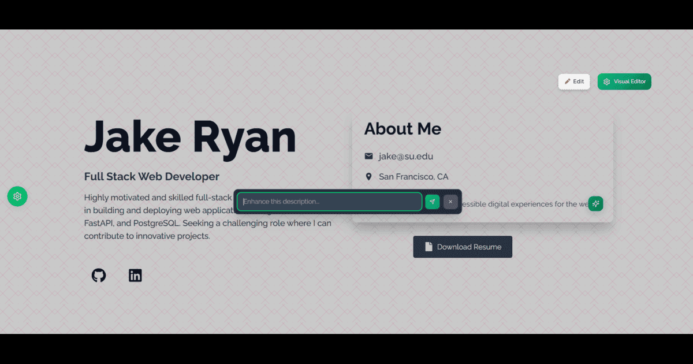The image size is (693, 364).
Task: Click the Enhance this description input field
Action: tap(329, 202)
